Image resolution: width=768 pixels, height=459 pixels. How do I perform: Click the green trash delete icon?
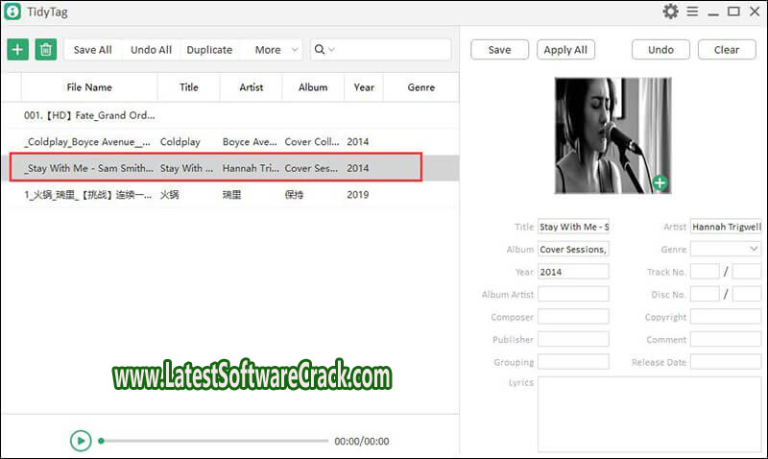[45, 50]
